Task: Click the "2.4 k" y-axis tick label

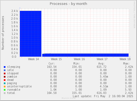Action: coord(15,11)
